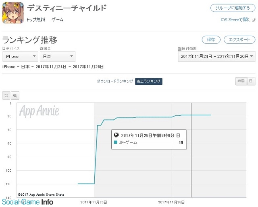
Task: Open the iPhone device dropdown
Action: pos(21,56)
